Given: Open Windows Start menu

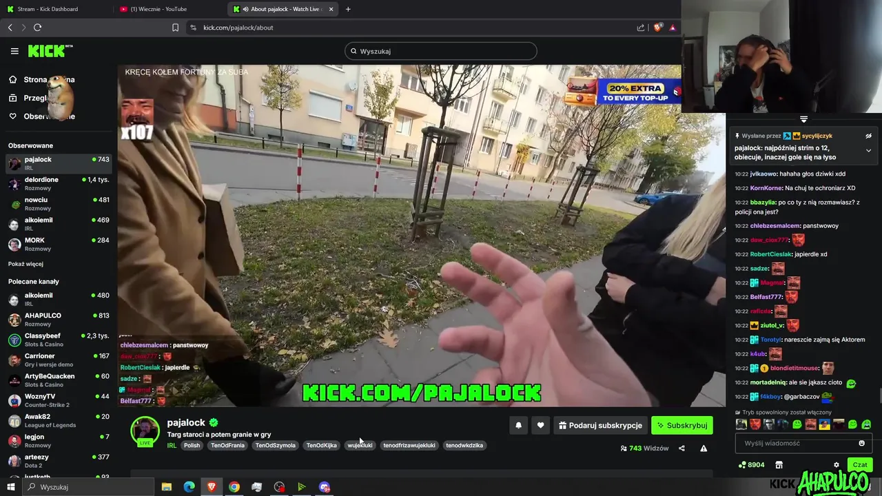Looking at the screenshot, I should 10,487.
